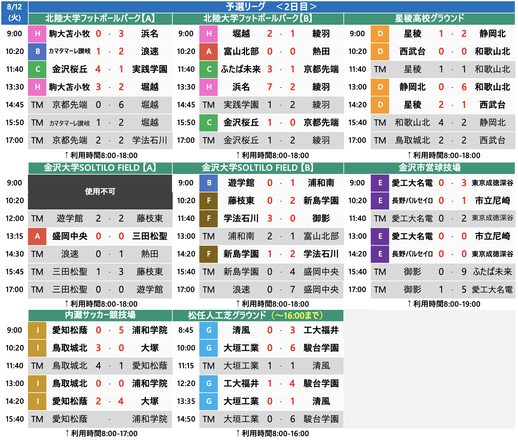Click group D badge beside 星稜 vs 静岡北

(380, 34)
